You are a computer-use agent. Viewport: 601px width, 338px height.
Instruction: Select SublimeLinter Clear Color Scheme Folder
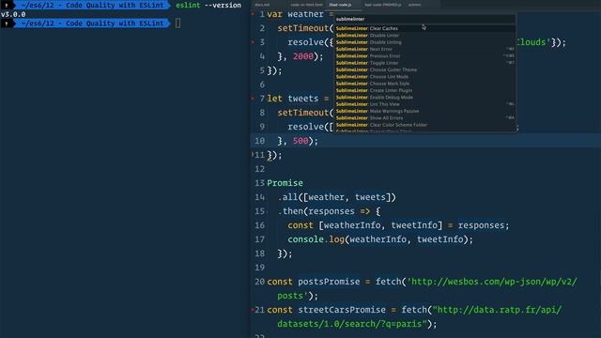[424, 125]
